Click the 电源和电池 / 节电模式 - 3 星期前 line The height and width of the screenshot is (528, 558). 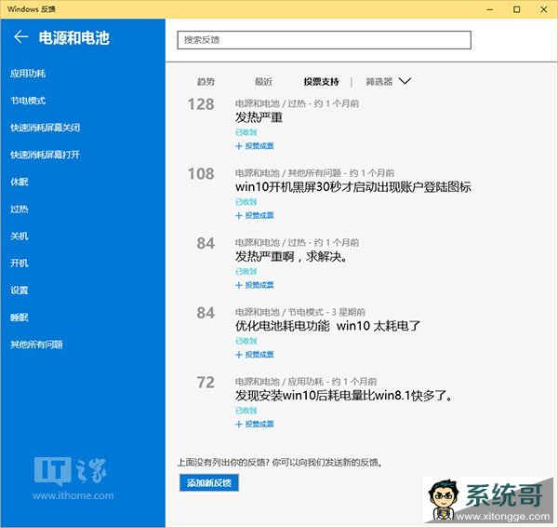coord(300,312)
